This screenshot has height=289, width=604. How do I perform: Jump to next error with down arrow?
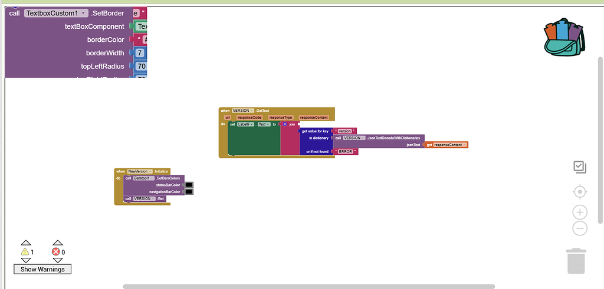click(57, 260)
